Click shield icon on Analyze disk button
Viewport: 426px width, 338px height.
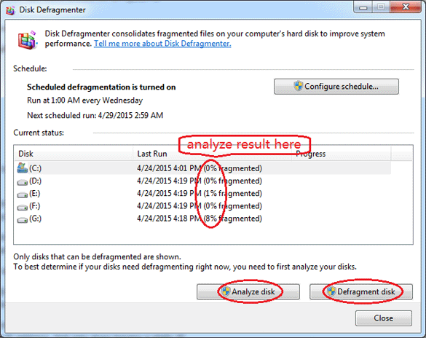tap(226, 291)
